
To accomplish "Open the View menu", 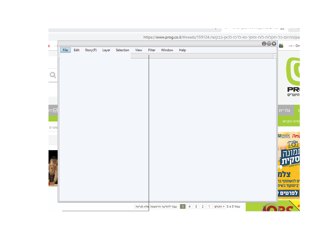I will coord(138,50).
